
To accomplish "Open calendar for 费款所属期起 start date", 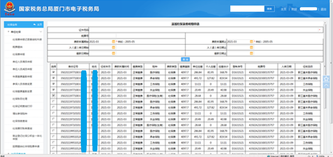I will 113,42.
